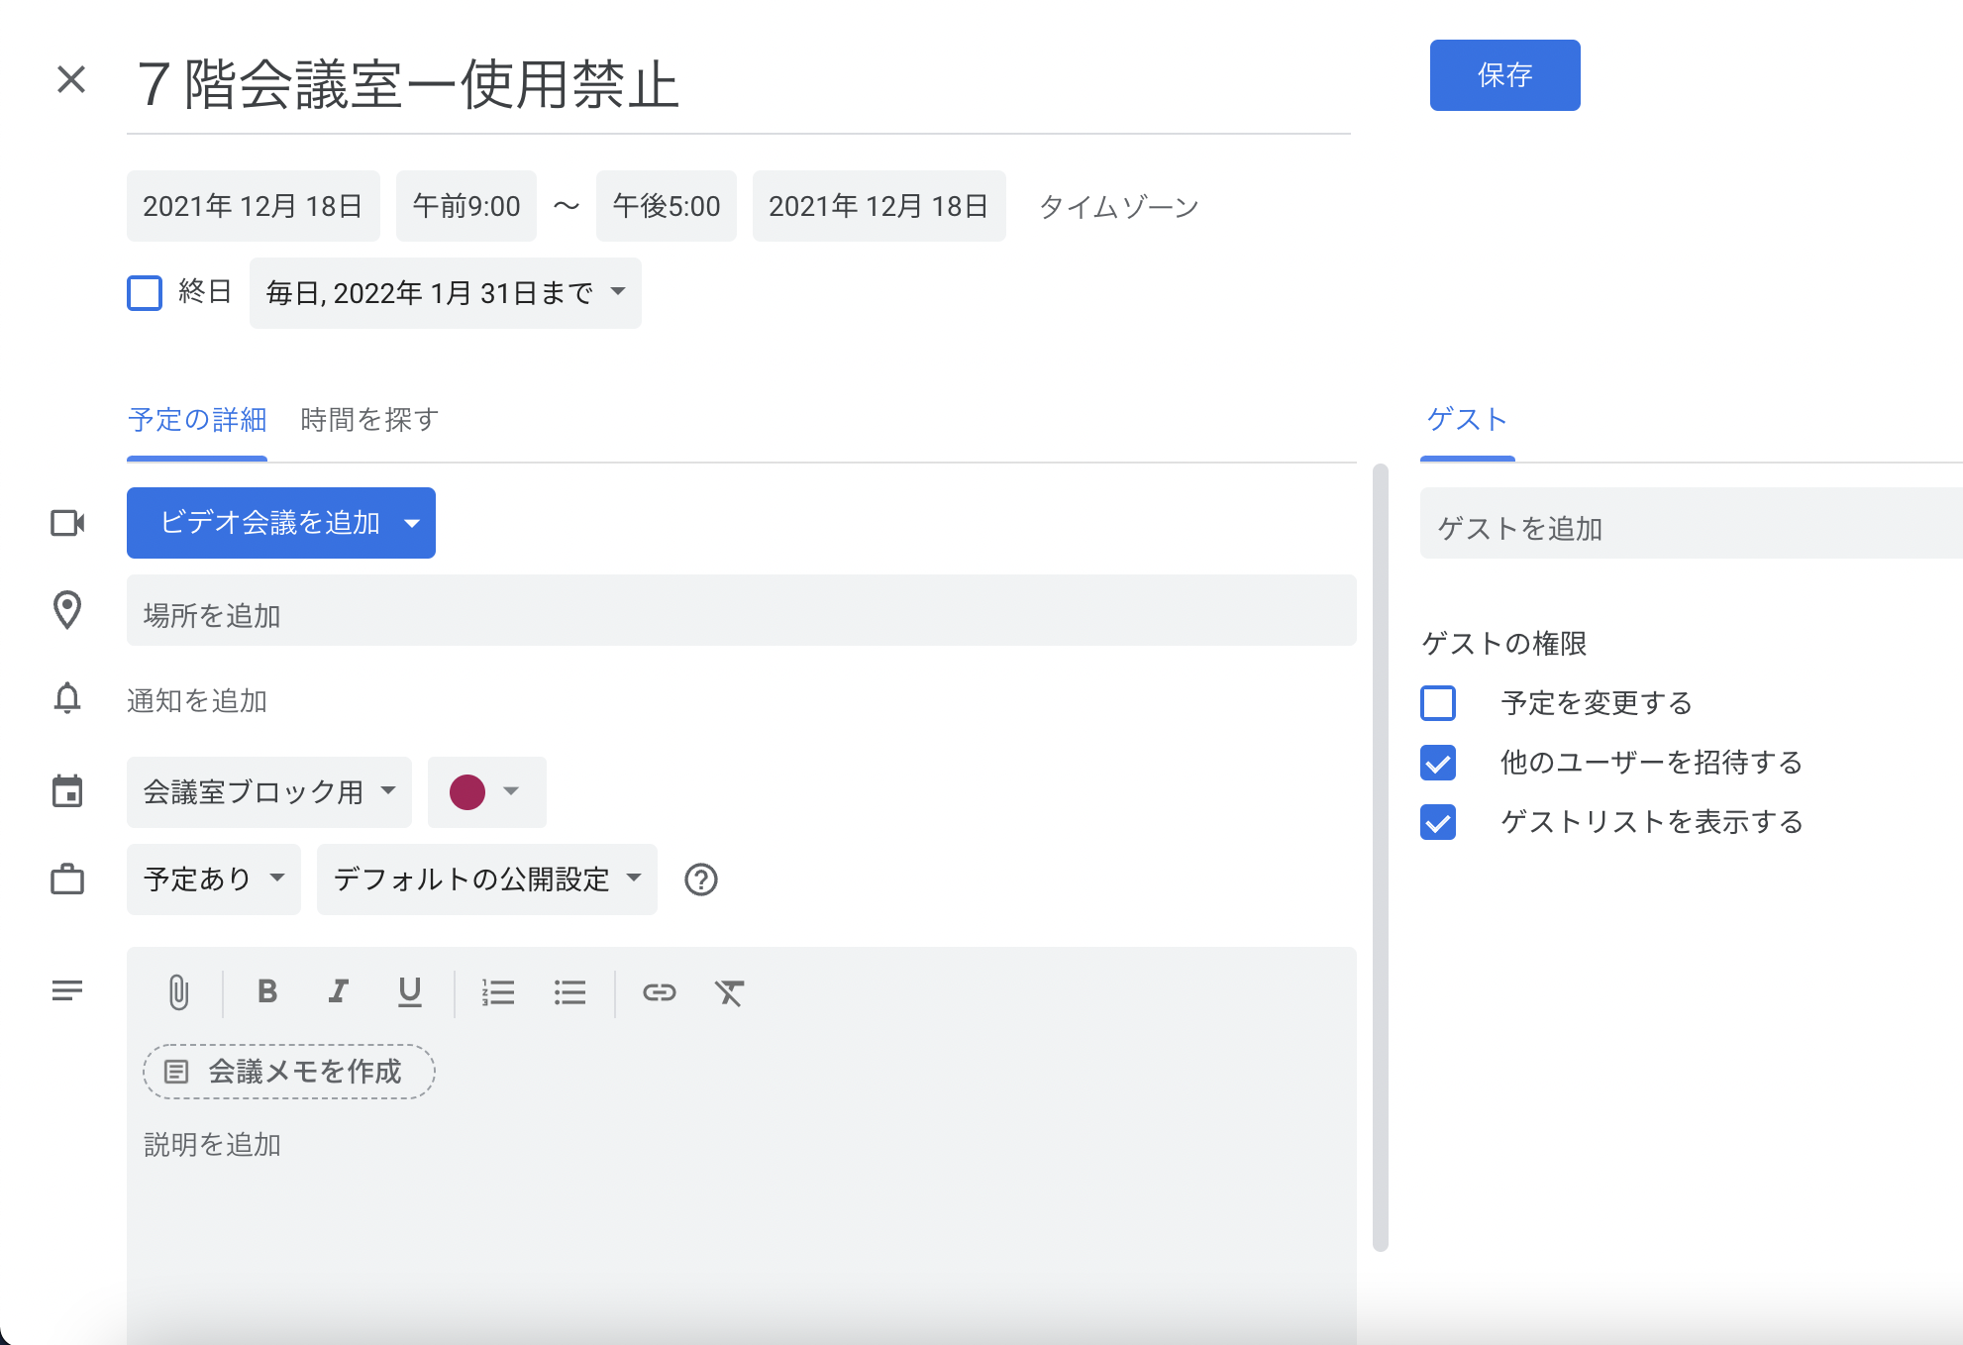Screen dimensions: 1963x1345
Task: Click 通知を追加 to add notification
Action: click(197, 701)
